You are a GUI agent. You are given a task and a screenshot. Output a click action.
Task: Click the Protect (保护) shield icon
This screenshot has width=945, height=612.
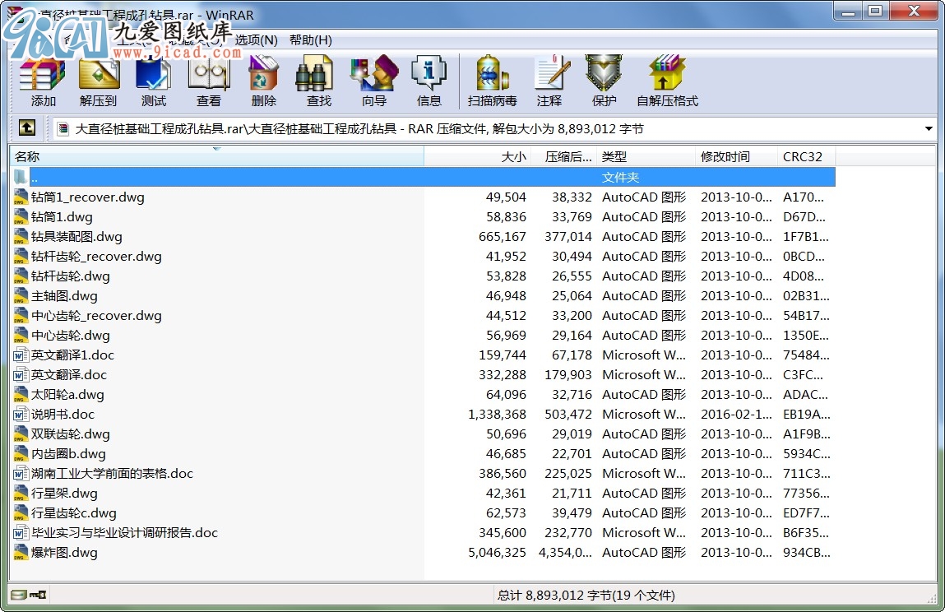point(604,73)
